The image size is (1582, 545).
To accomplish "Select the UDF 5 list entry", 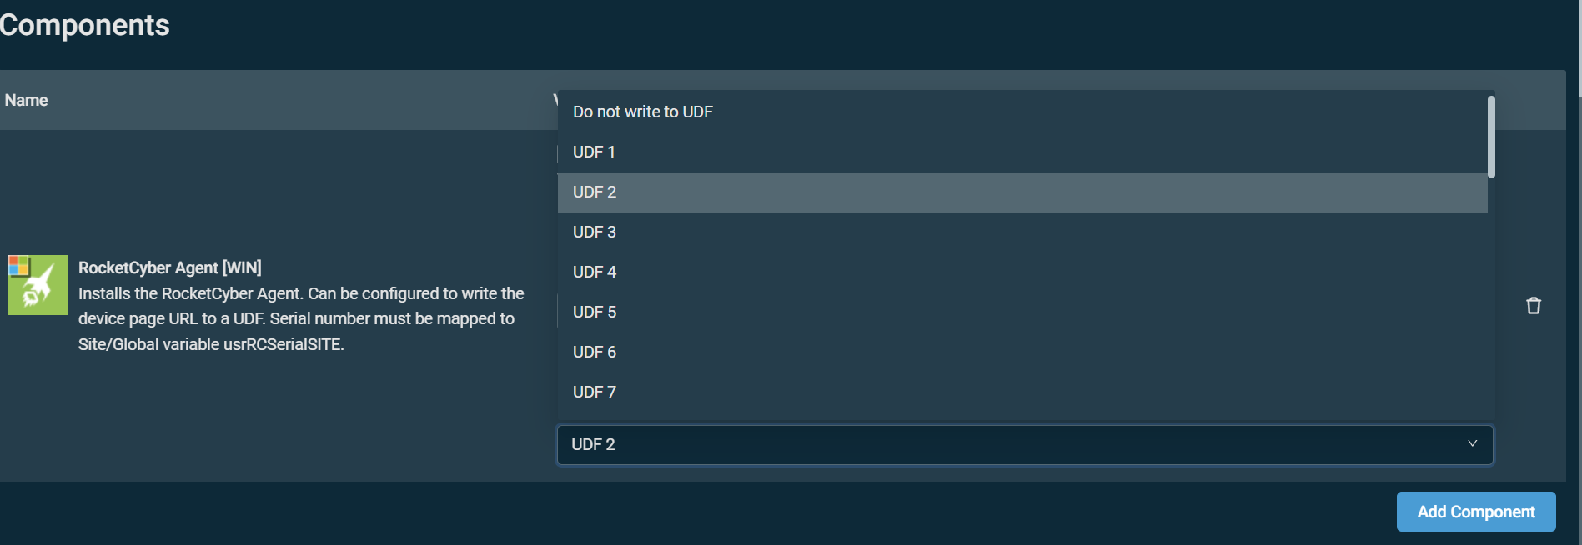I will coord(595,312).
